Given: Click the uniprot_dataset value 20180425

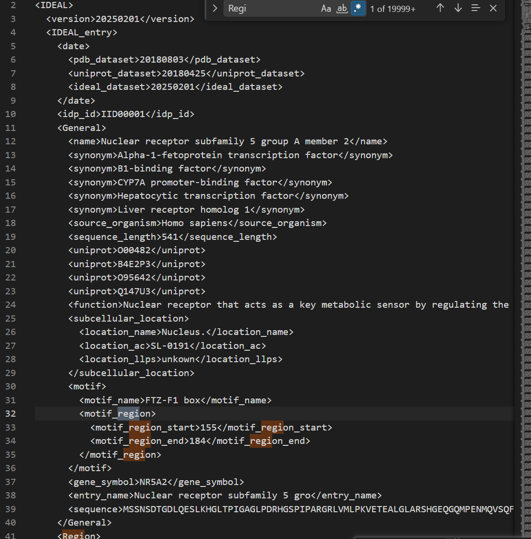Looking at the screenshot, I should 183,73.
